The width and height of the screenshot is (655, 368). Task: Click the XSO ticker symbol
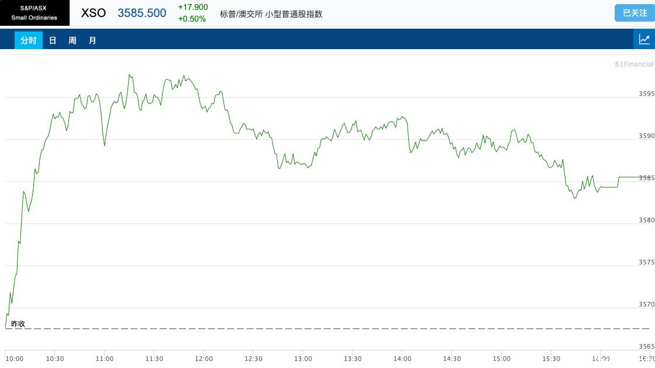pos(93,13)
